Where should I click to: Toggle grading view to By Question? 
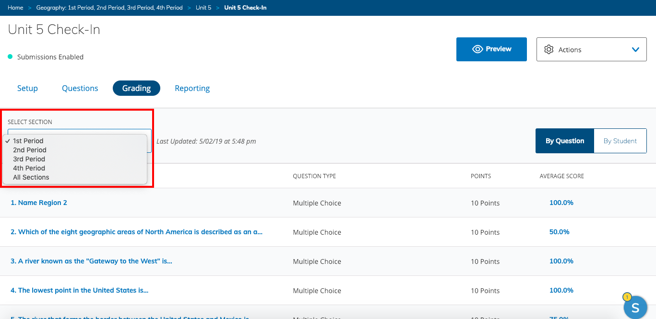pyautogui.click(x=564, y=141)
